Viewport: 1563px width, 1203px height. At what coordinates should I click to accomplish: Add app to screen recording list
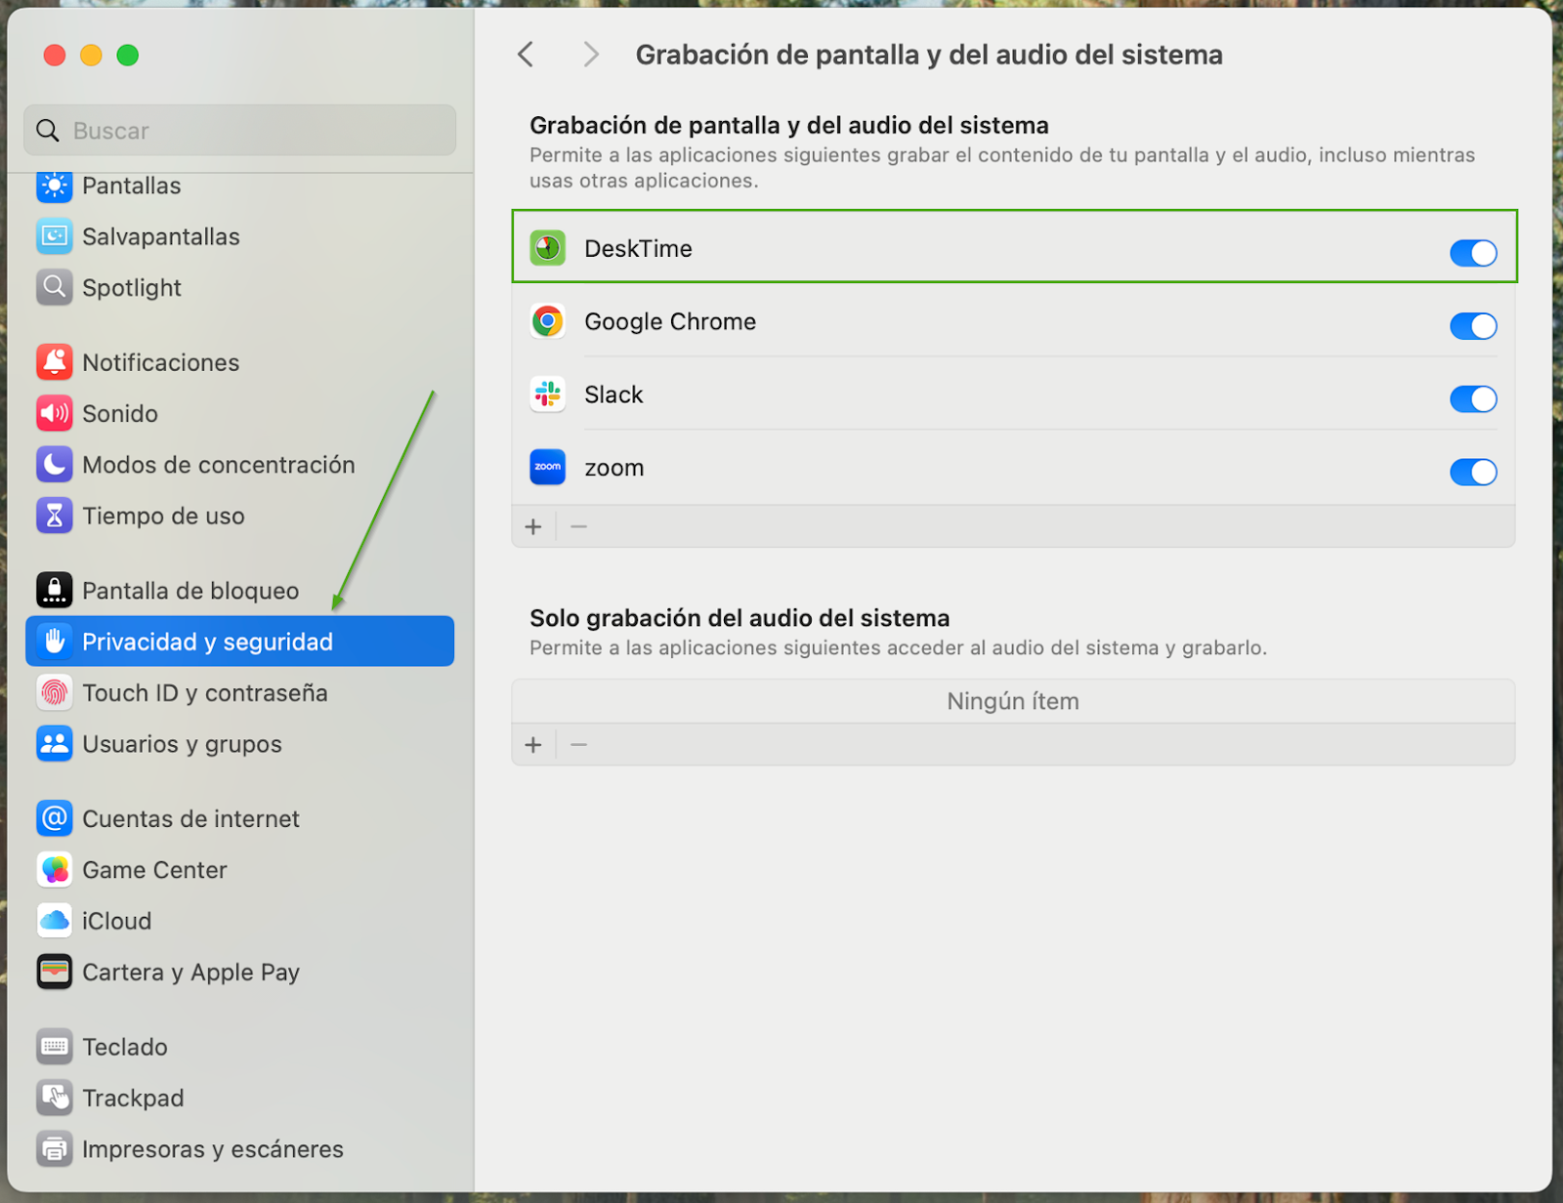pos(533,527)
